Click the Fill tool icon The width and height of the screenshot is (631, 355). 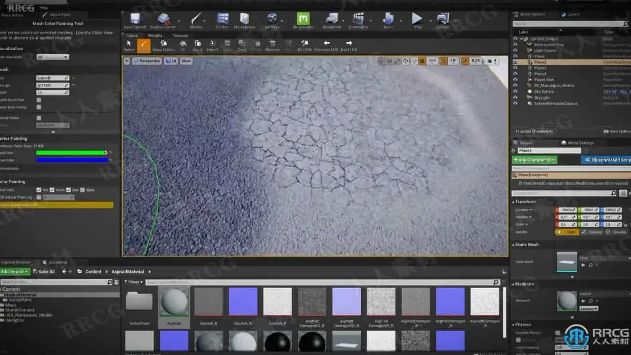click(x=183, y=46)
